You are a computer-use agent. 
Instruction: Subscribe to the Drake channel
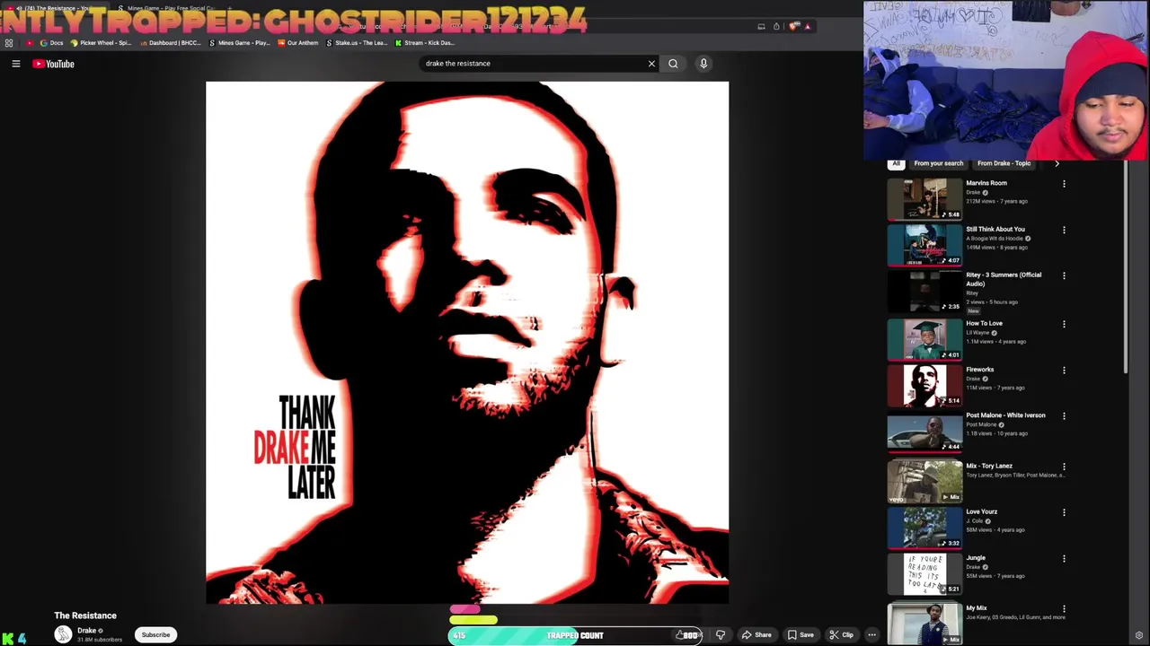155,634
